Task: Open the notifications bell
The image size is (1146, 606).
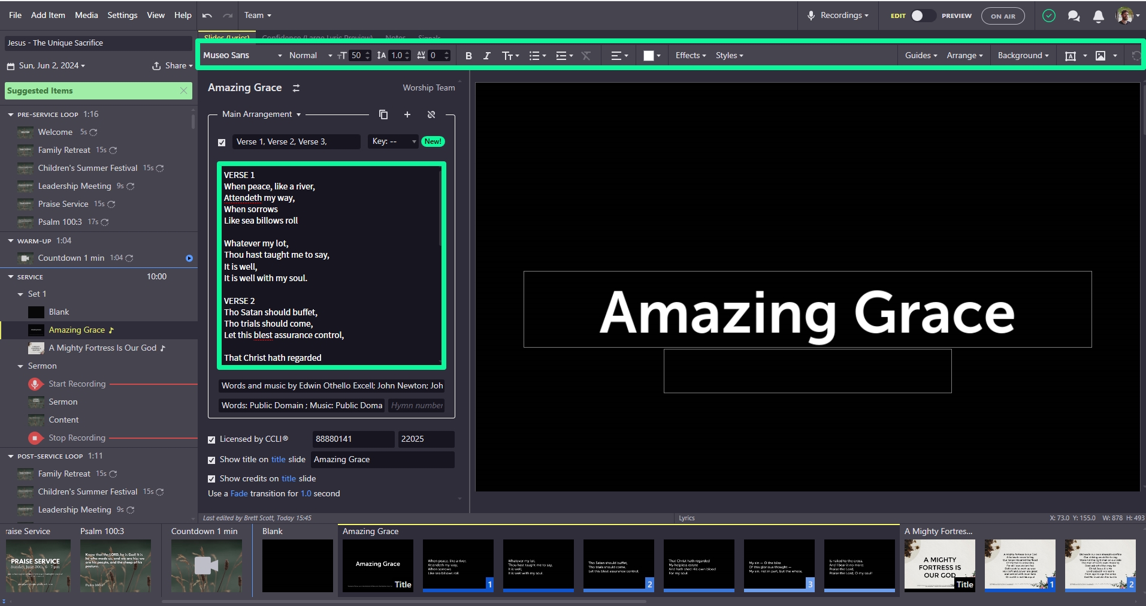Action: click(x=1098, y=16)
